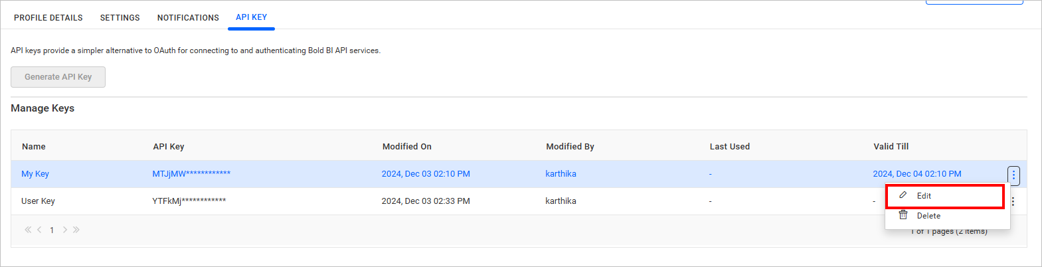Go to the first page of keys
This screenshot has height=267, width=1042.
pos(28,230)
